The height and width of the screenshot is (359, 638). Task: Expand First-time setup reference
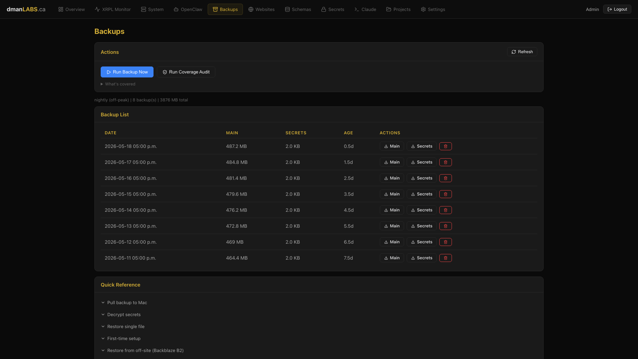click(121, 338)
